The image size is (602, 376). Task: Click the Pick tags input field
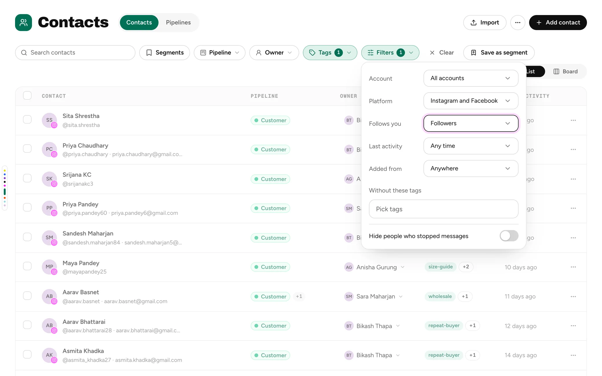tap(443, 209)
